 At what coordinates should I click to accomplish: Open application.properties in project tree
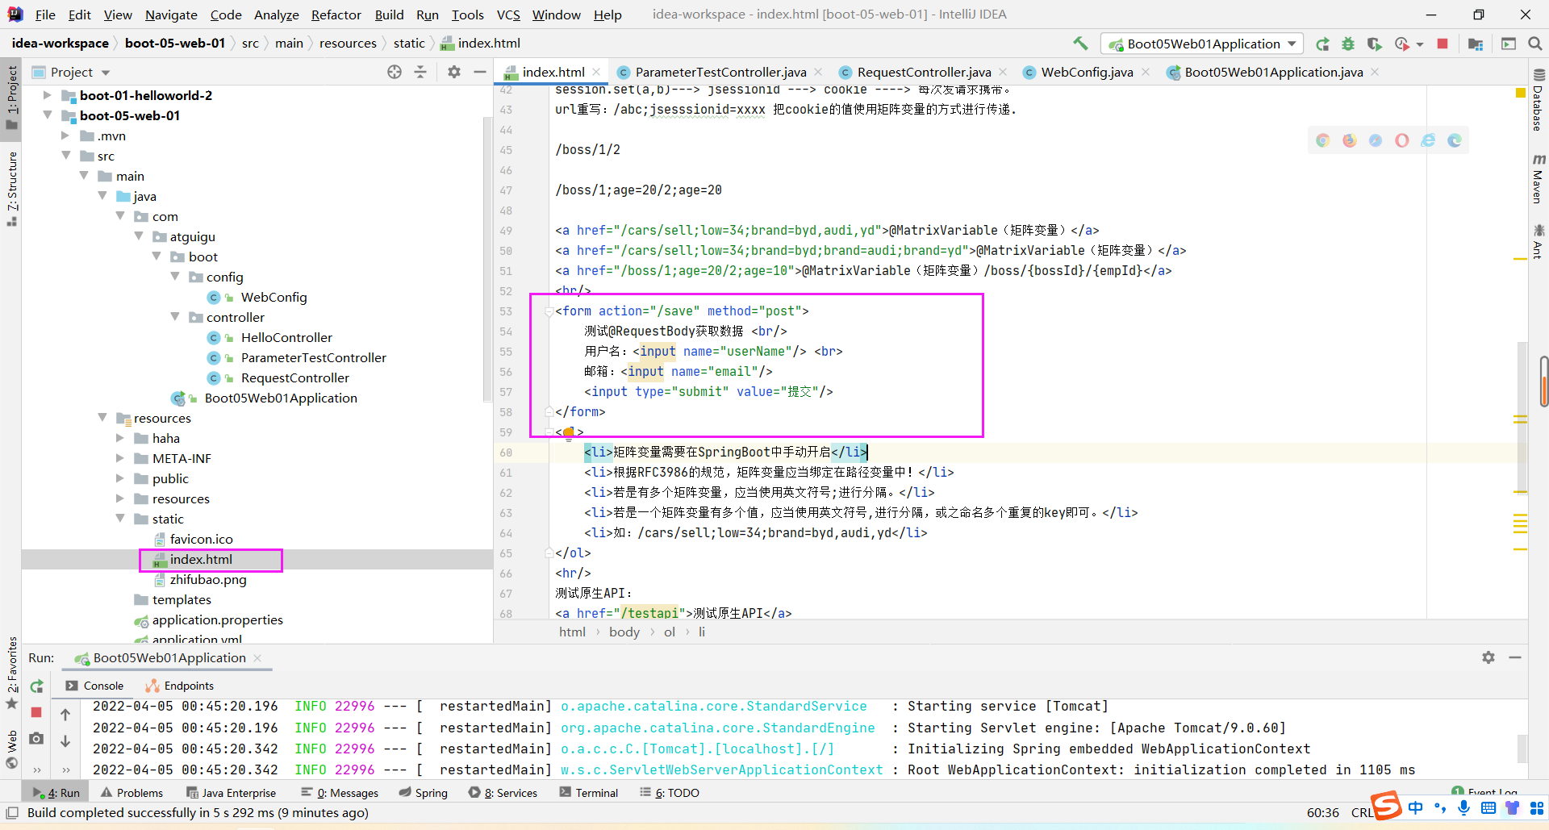coord(217,619)
